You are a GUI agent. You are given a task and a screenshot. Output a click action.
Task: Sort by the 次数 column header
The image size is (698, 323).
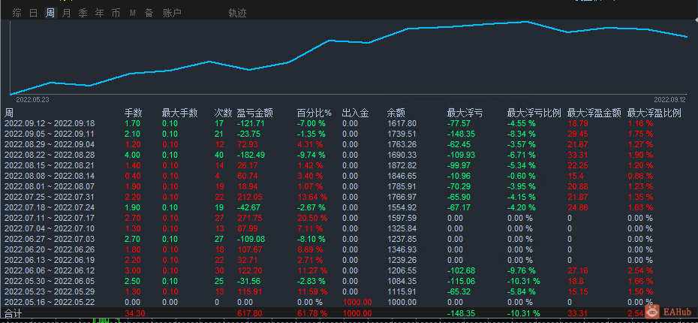(x=223, y=113)
